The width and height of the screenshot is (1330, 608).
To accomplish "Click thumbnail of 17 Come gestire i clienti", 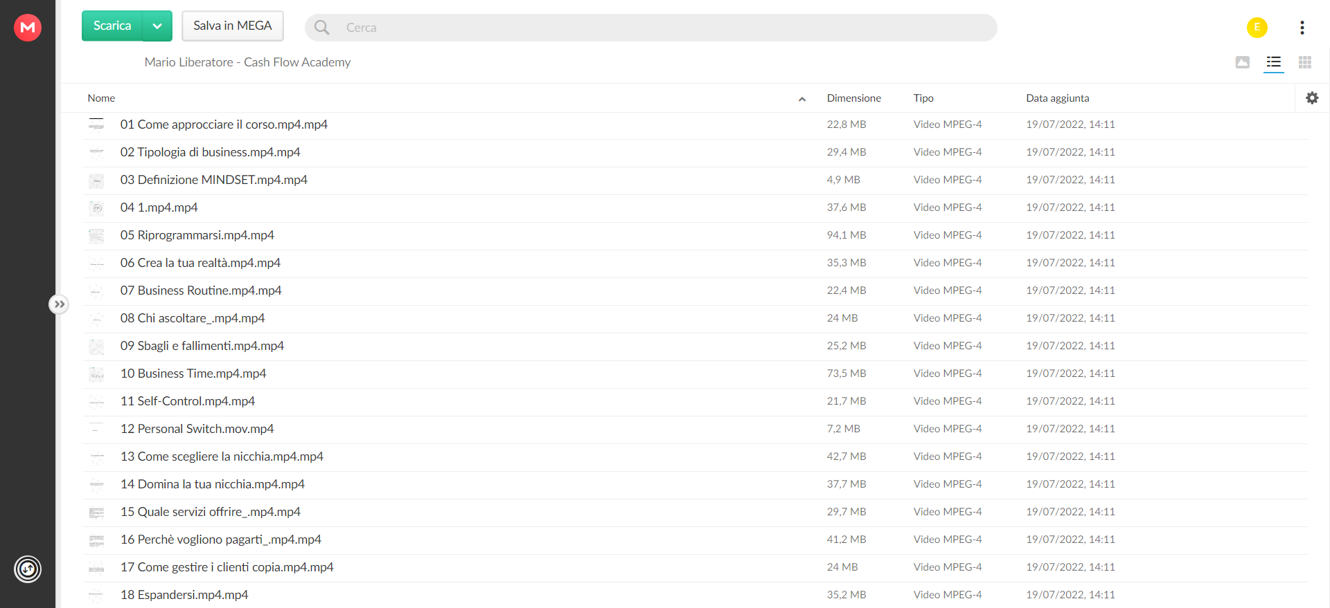I will (x=96, y=569).
